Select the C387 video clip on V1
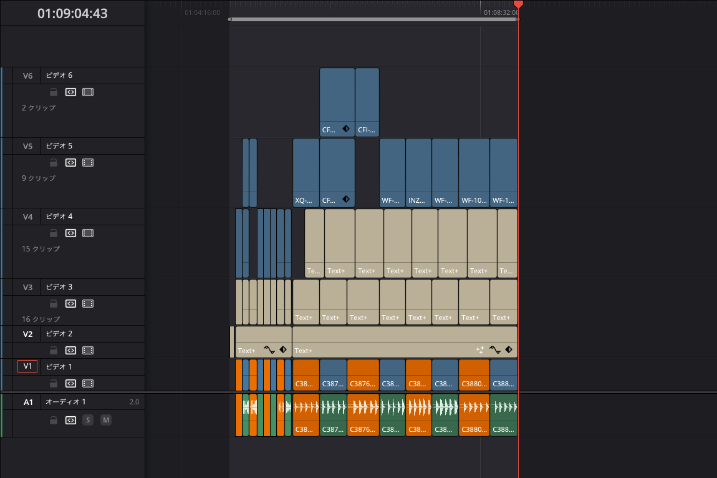Image resolution: width=717 pixels, height=478 pixels. (334, 375)
